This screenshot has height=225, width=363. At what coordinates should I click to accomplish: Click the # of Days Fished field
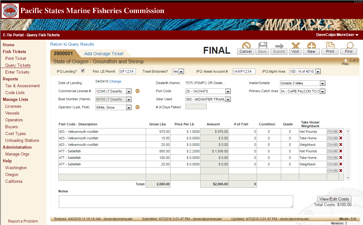[196, 106]
